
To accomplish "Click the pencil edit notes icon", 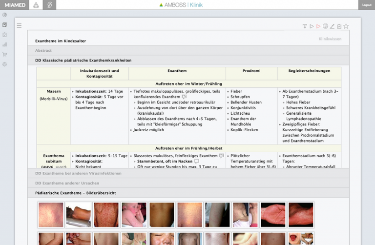I will point(333,26).
